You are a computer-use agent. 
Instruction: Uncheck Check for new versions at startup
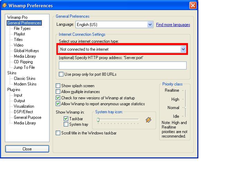58,98
